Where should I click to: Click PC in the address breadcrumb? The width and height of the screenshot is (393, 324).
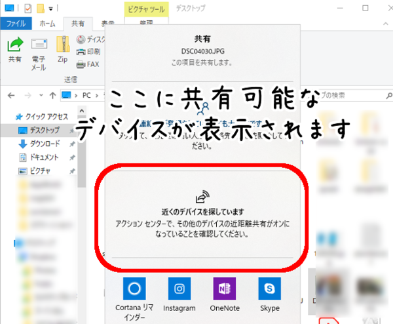(x=86, y=95)
